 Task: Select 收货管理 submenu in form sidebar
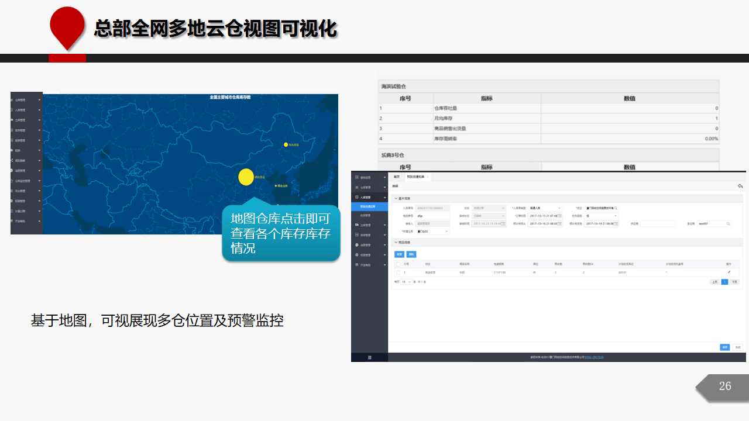tap(369, 215)
